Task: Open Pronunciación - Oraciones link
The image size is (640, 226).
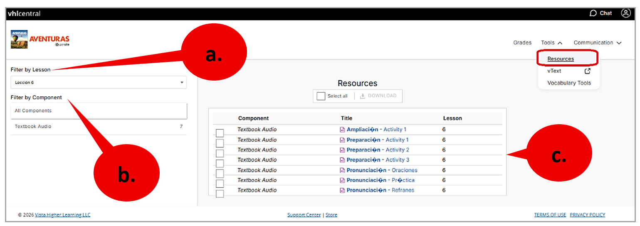Action: pos(382,170)
